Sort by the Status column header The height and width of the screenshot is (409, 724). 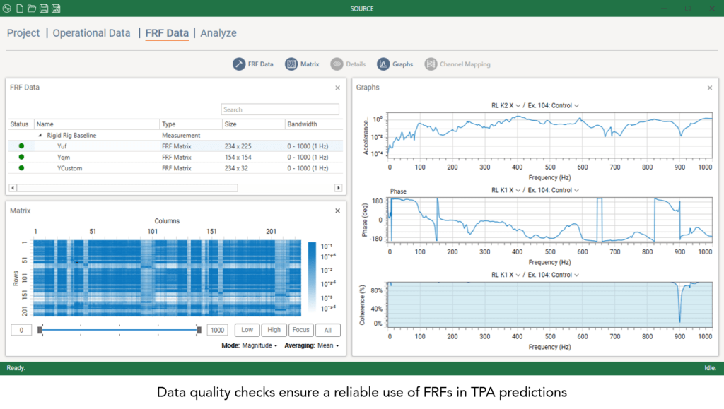pyautogui.click(x=21, y=124)
